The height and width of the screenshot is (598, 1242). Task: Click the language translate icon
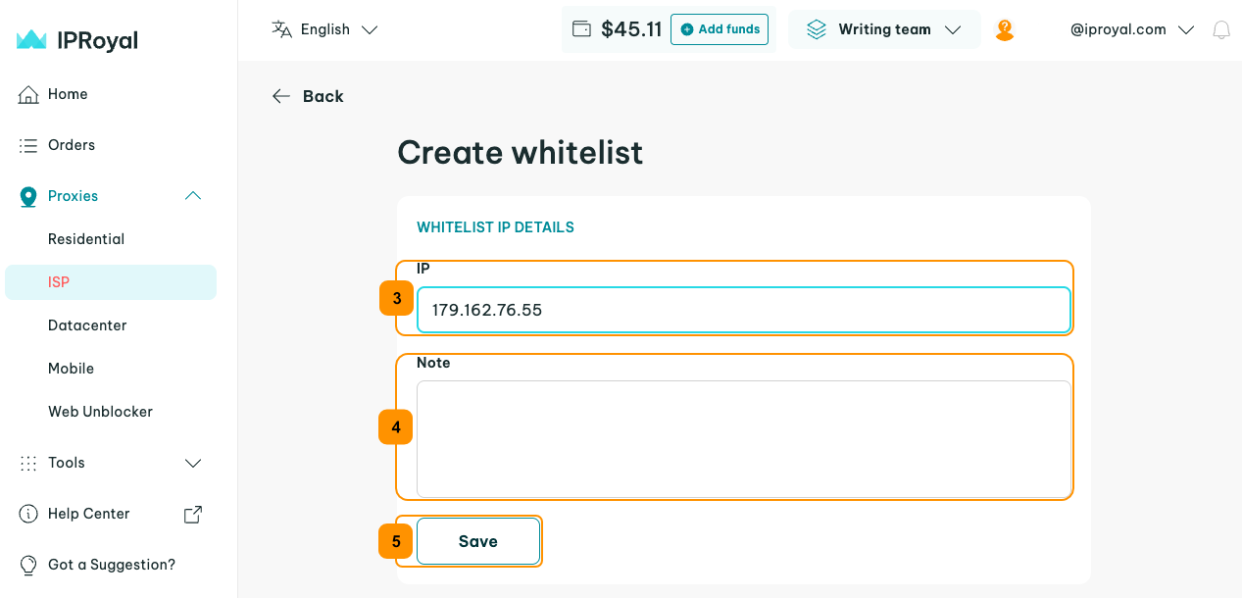coord(282,29)
